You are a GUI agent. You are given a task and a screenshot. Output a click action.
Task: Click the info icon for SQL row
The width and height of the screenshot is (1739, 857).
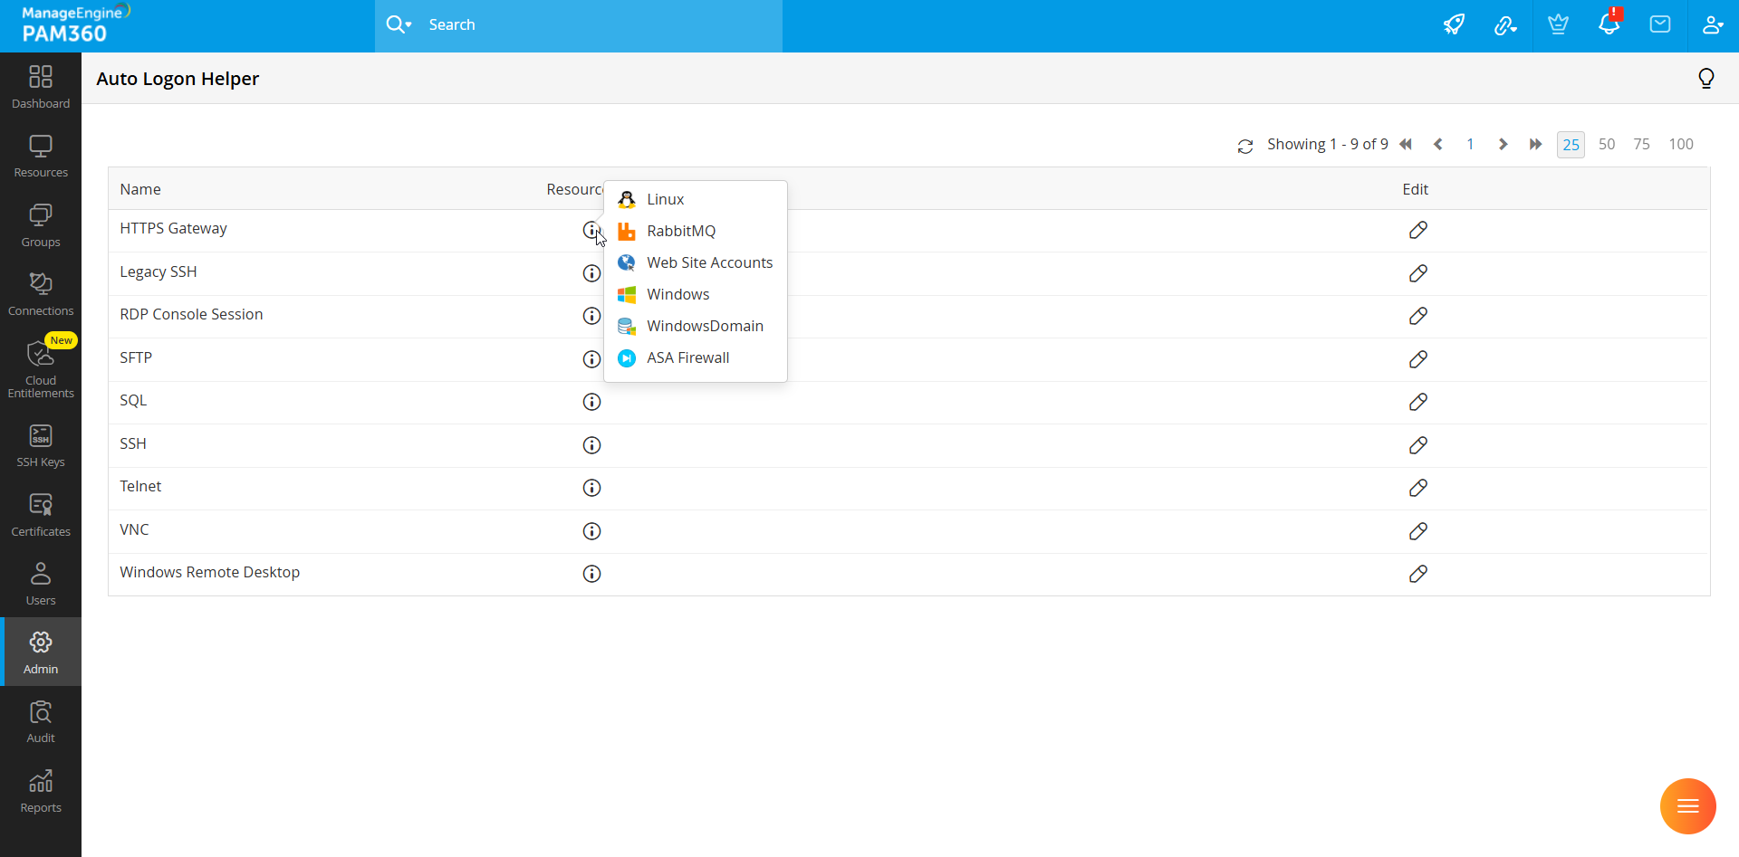(x=591, y=402)
